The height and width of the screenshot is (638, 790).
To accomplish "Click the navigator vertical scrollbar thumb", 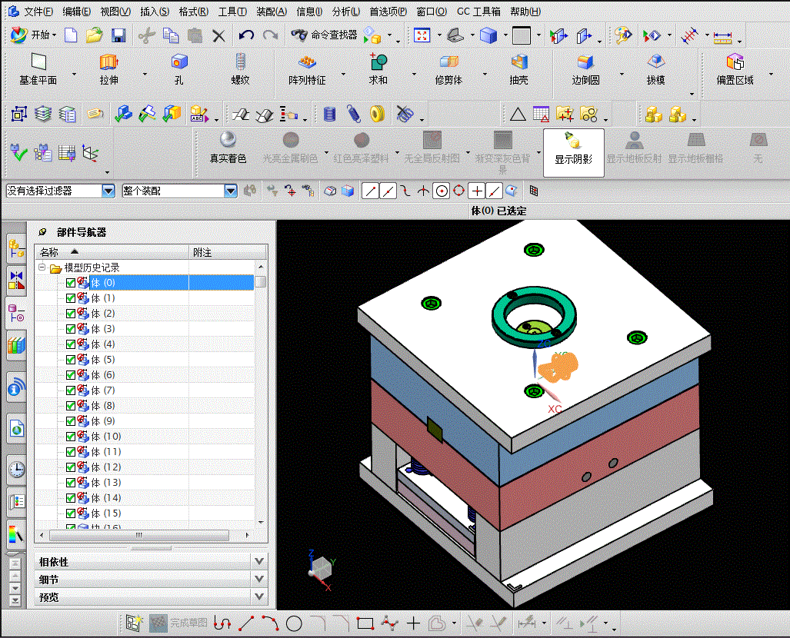I will [261, 281].
